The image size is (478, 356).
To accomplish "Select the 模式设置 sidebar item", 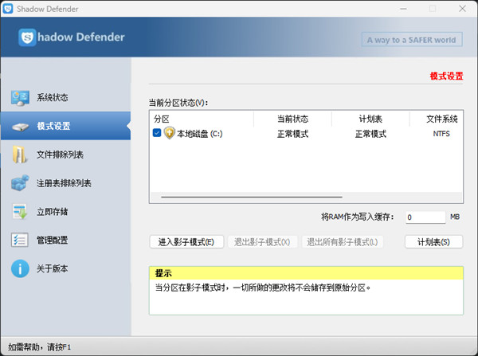I will click(x=66, y=126).
